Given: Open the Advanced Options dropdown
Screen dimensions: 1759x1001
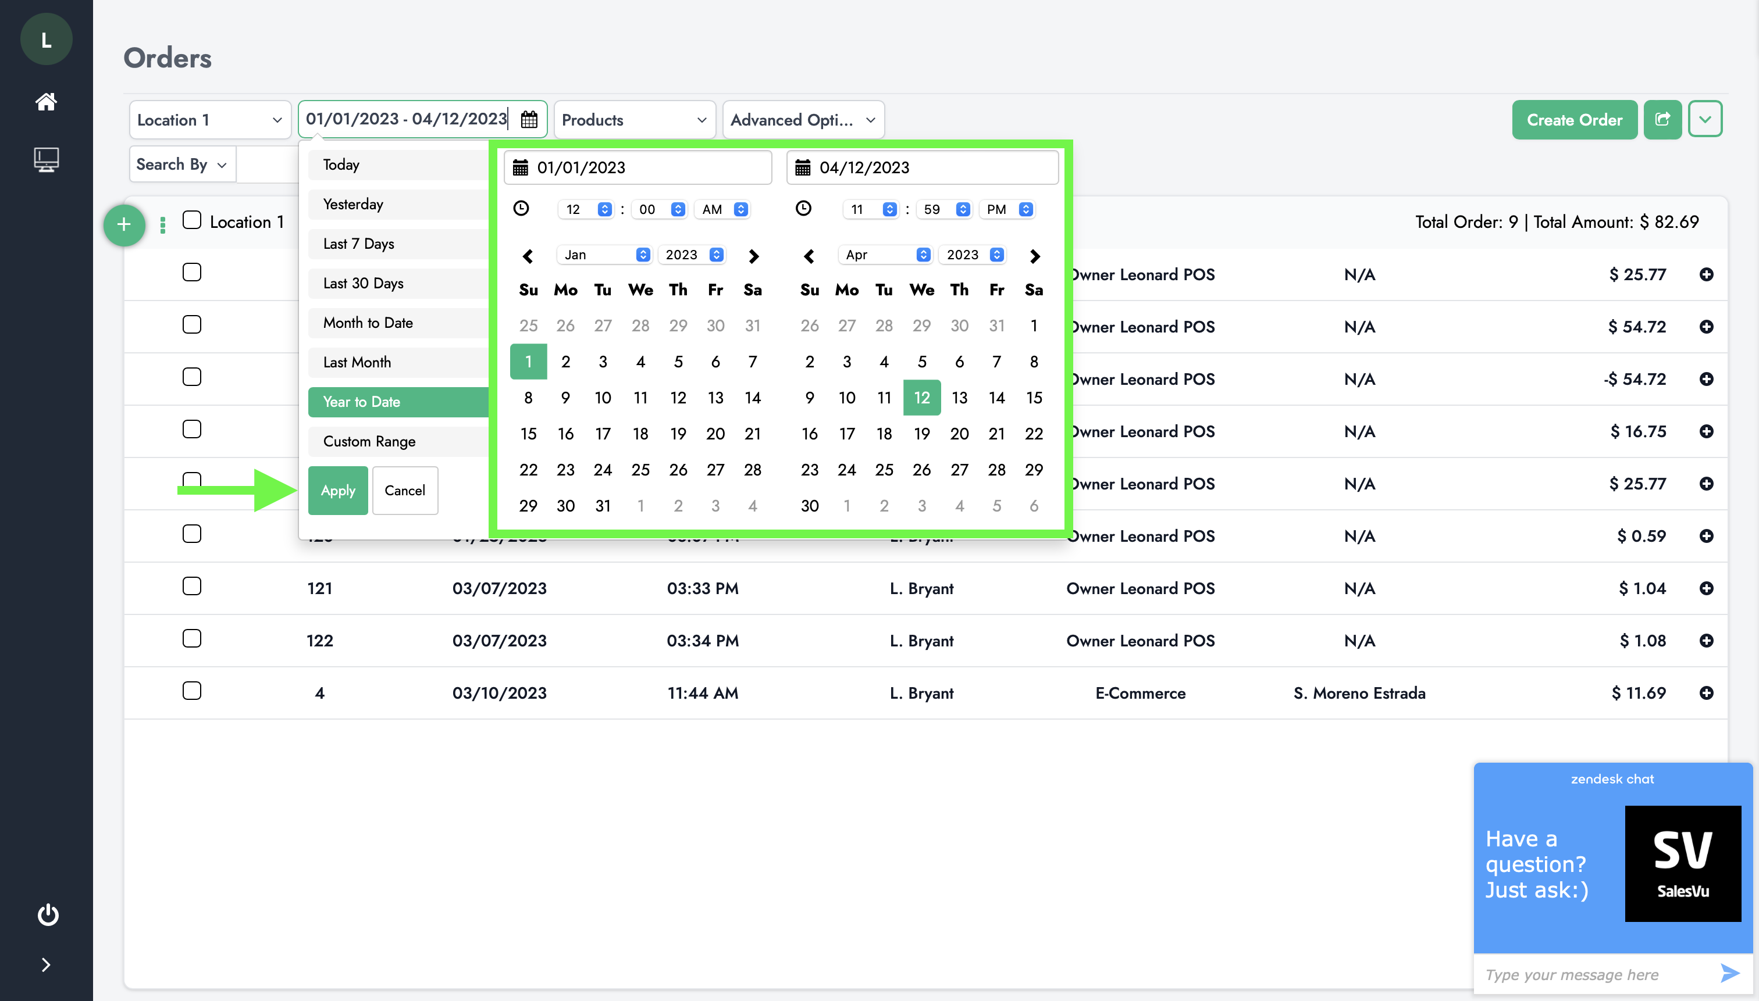Looking at the screenshot, I should pos(803,120).
